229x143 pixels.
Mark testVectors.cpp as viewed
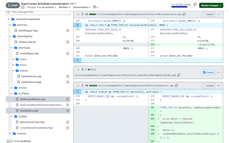coord(208,86)
